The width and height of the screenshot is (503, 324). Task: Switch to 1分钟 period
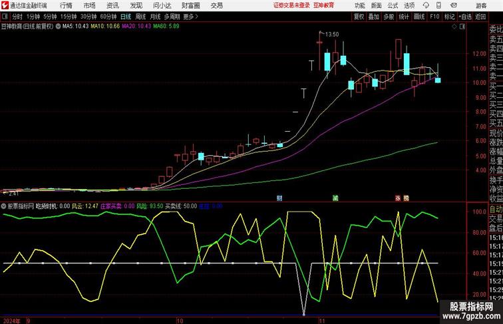[33, 17]
